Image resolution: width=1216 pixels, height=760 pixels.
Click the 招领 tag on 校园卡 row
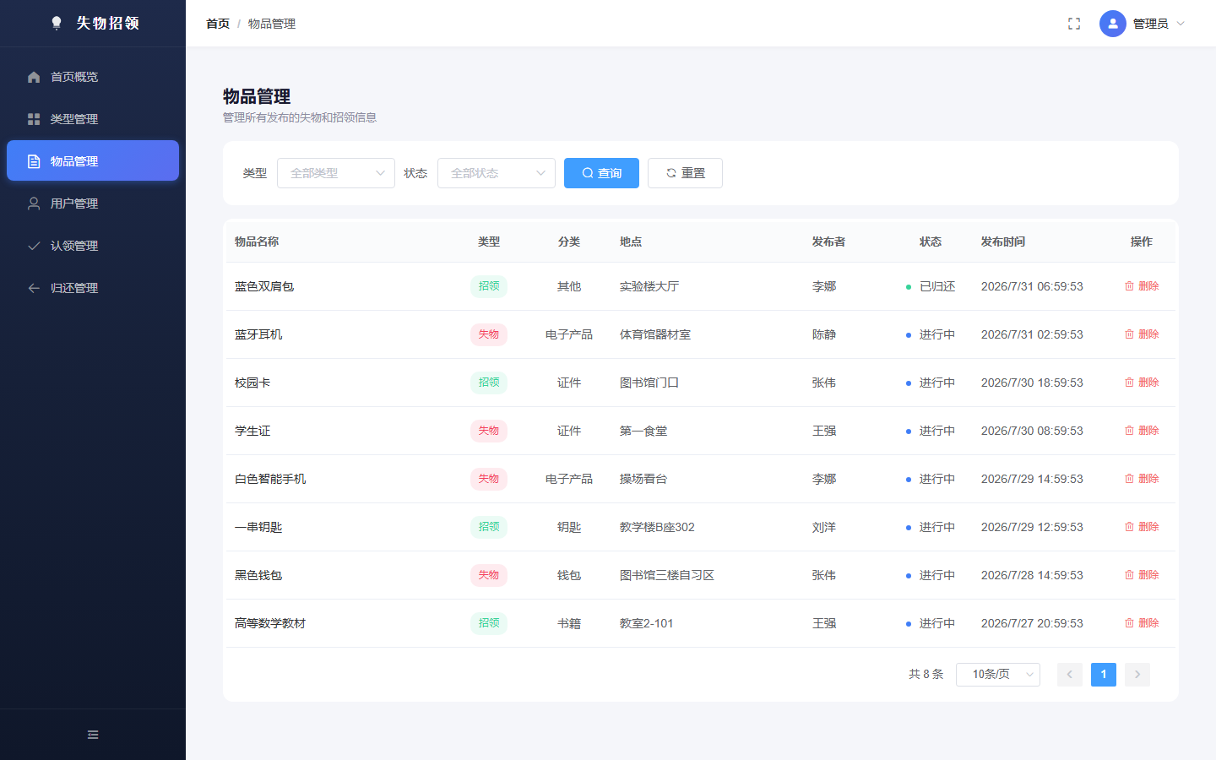[489, 383]
